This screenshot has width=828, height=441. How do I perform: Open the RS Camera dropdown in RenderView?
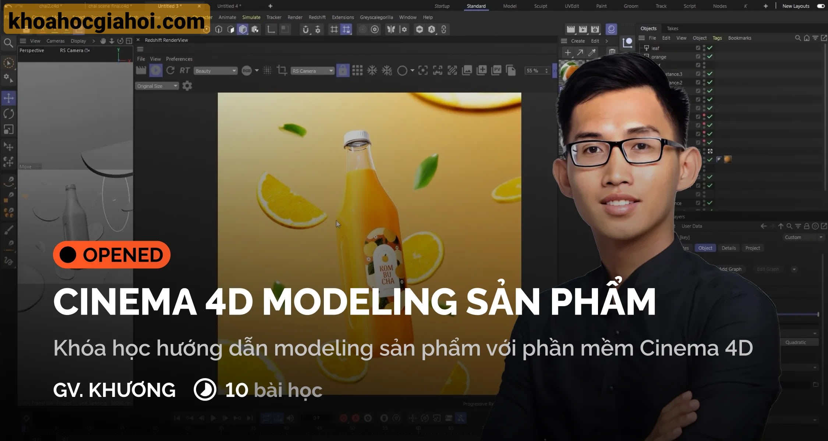(312, 71)
